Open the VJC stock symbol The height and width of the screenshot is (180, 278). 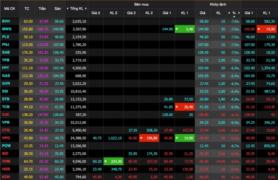(x=5, y=115)
